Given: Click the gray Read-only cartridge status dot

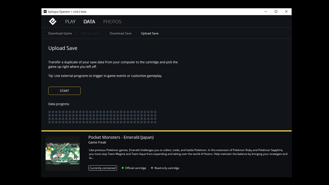Looking at the screenshot, I should tap(152, 168).
